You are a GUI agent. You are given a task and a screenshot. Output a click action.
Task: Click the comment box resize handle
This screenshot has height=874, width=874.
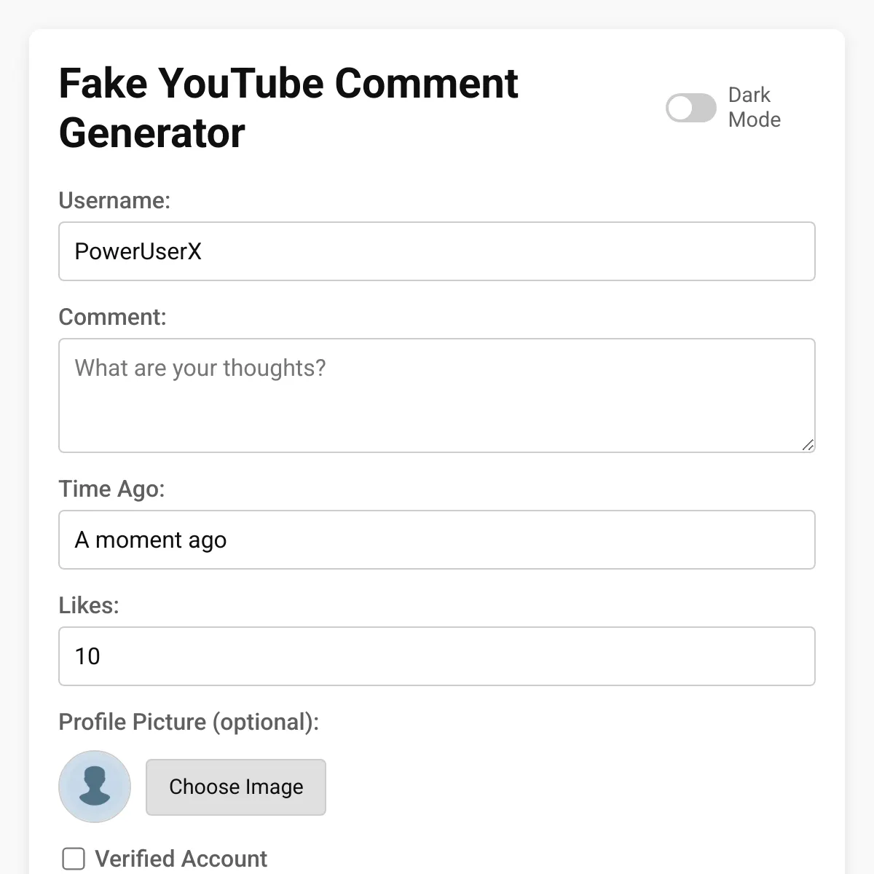808,445
